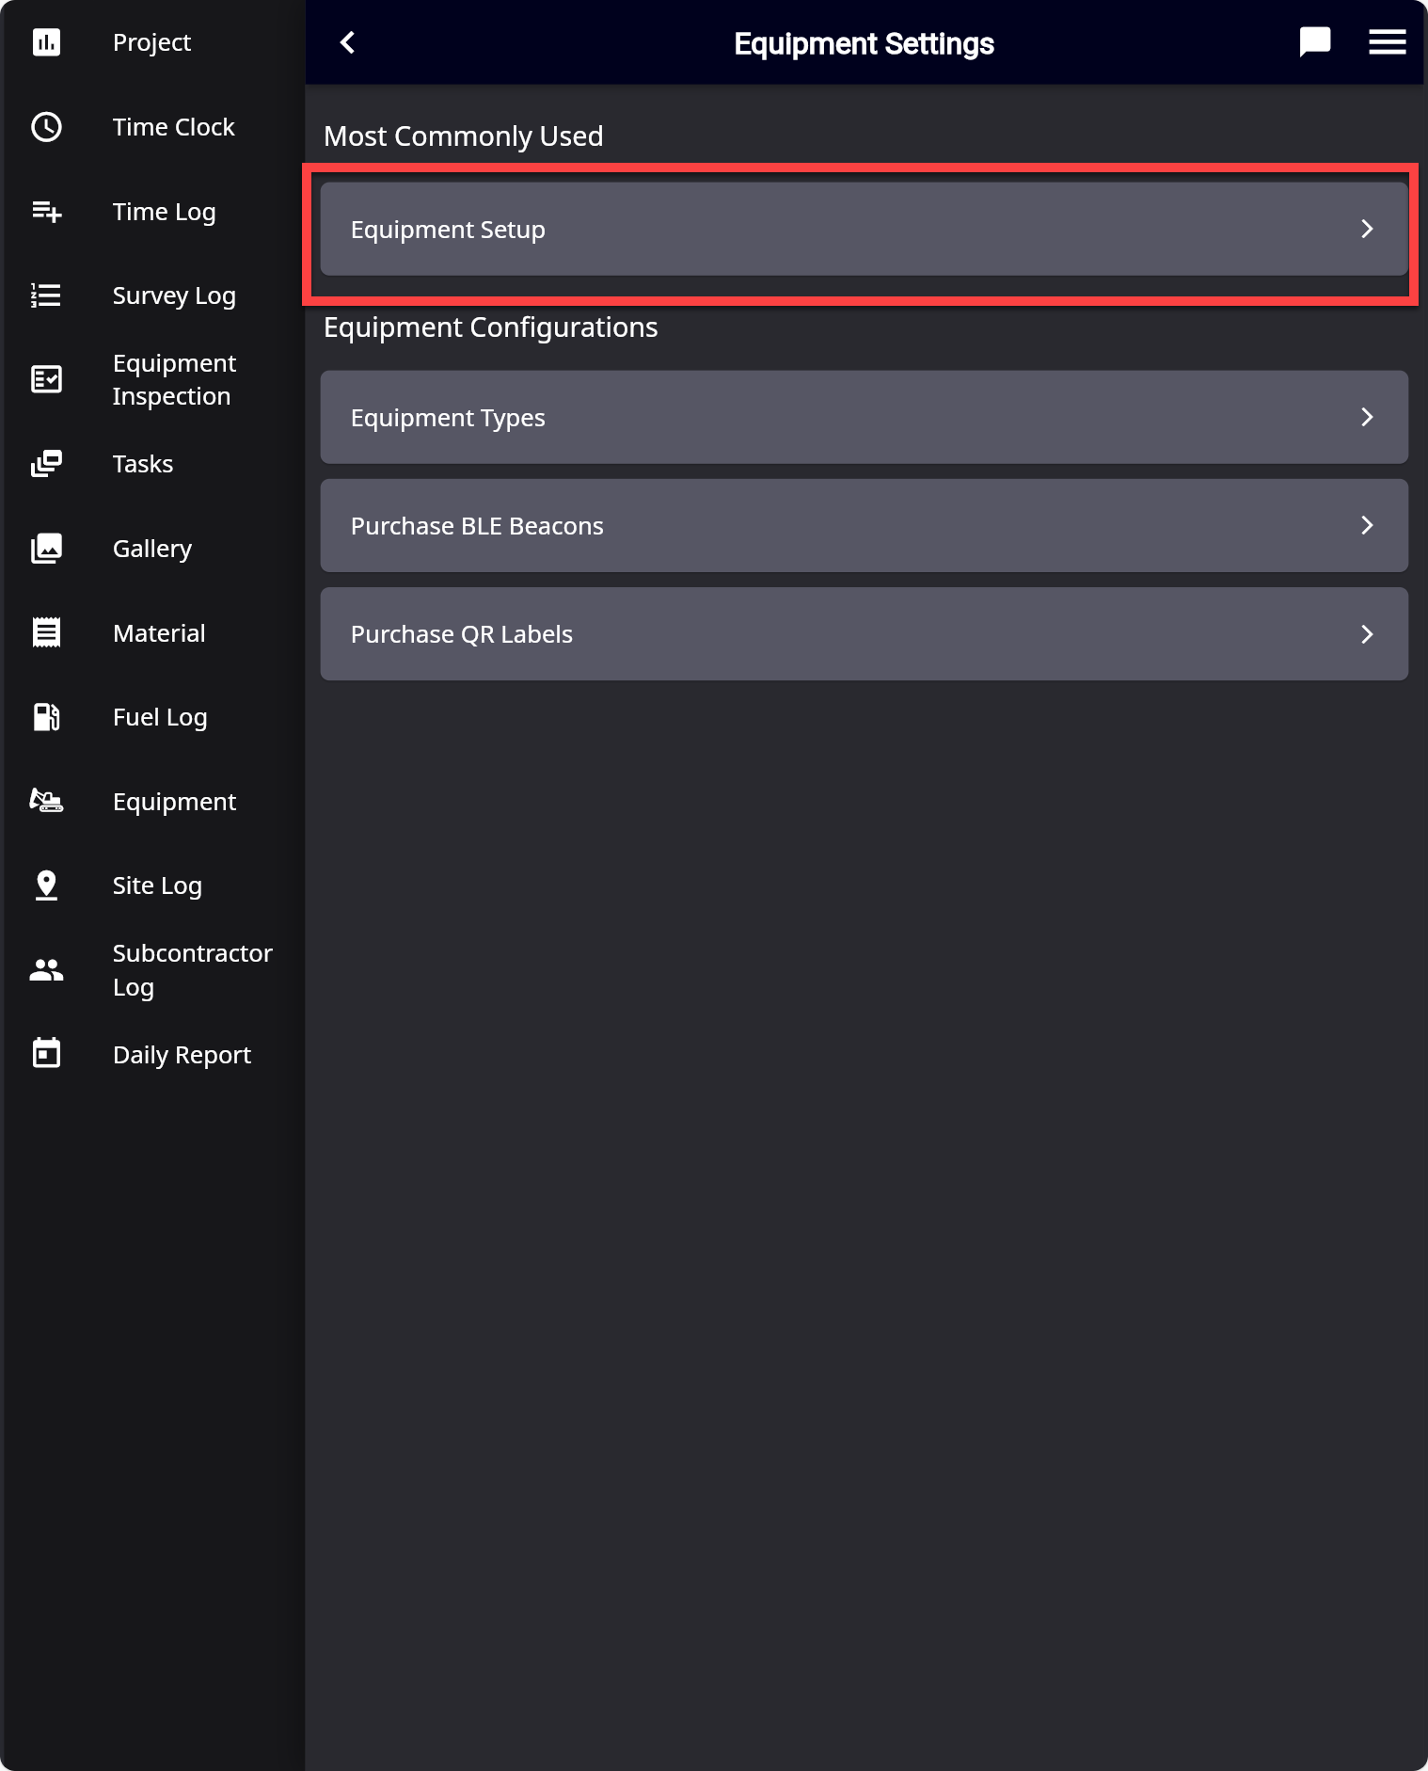
Task: Open Purchase BLE Beacons
Action: click(x=864, y=525)
